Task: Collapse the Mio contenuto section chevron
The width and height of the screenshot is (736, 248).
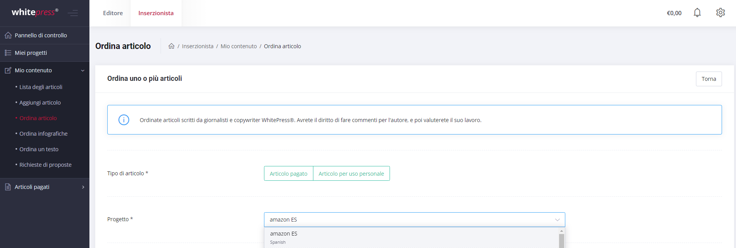Action: (83, 70)
